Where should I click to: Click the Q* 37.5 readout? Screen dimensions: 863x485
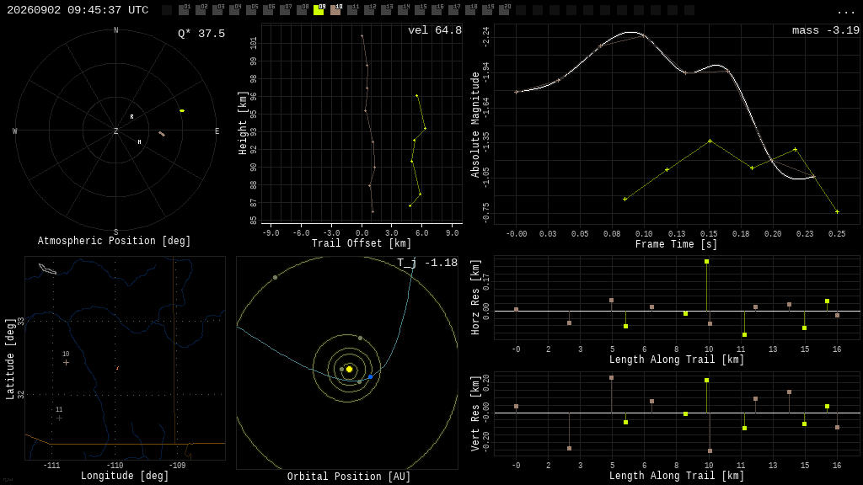(201, 34)
